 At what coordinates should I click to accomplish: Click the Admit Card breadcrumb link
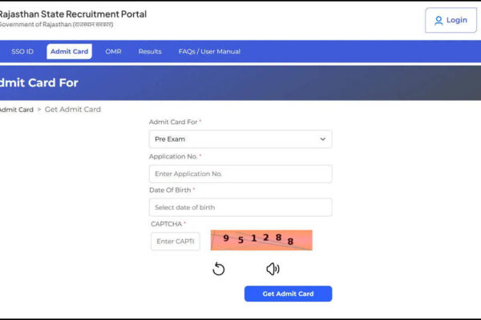16,110
